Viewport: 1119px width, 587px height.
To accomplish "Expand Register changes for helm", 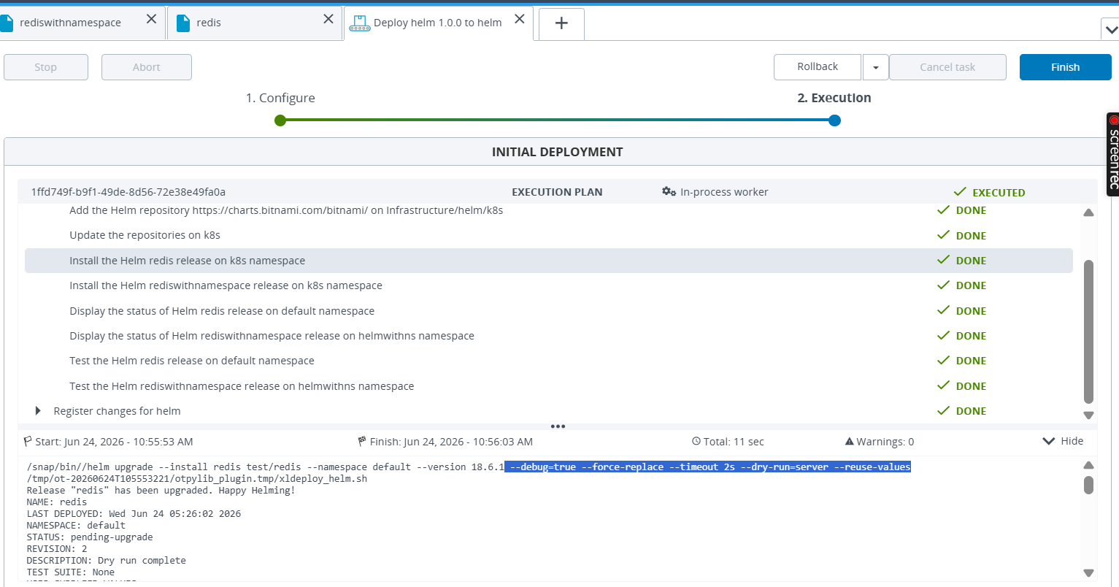I will tap(38, 411).
